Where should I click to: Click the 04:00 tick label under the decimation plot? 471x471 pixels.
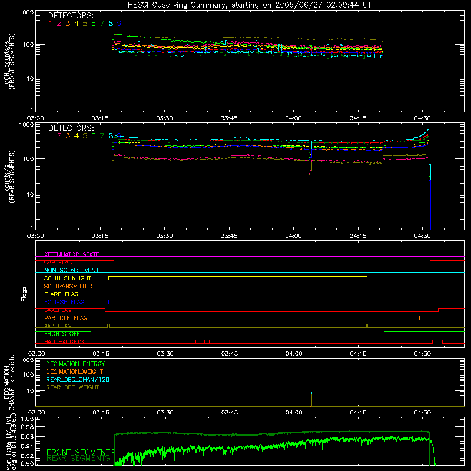tap(293, 413)
